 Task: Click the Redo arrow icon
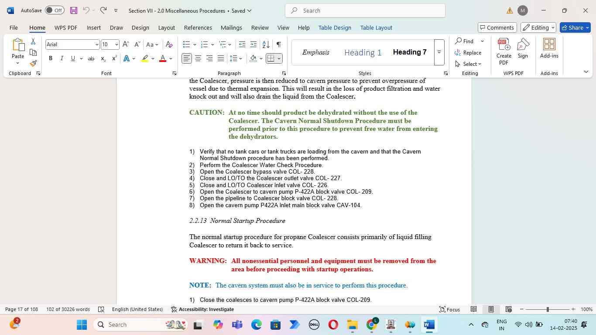tap(103, 10)
